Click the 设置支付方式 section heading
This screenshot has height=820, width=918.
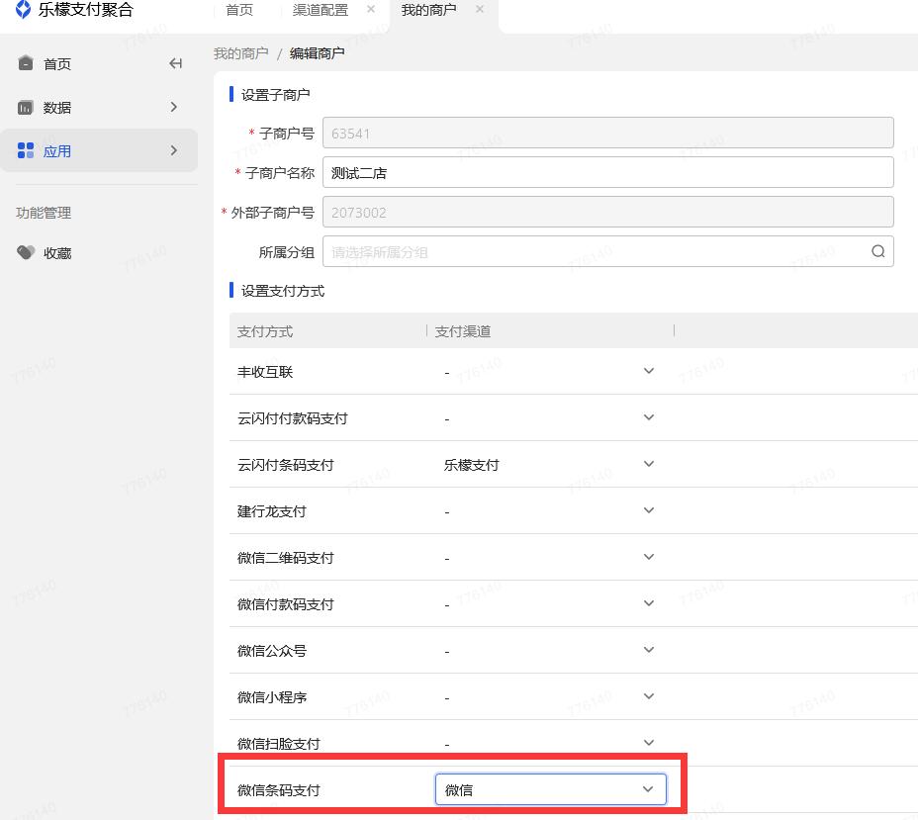point(282,291)
